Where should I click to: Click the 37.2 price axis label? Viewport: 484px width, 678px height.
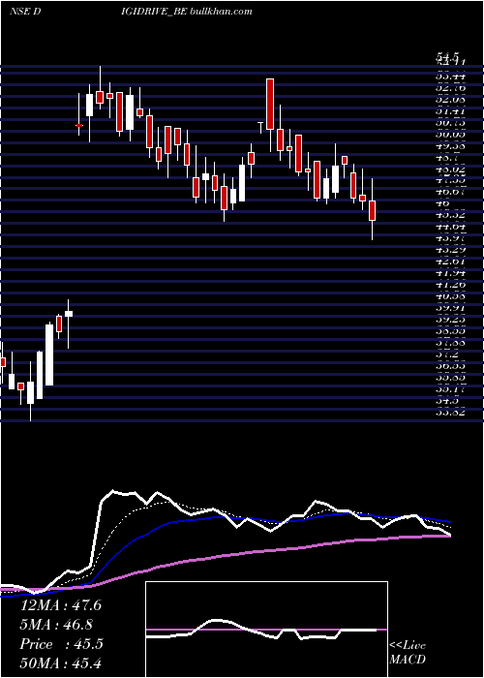click(447, 354)
